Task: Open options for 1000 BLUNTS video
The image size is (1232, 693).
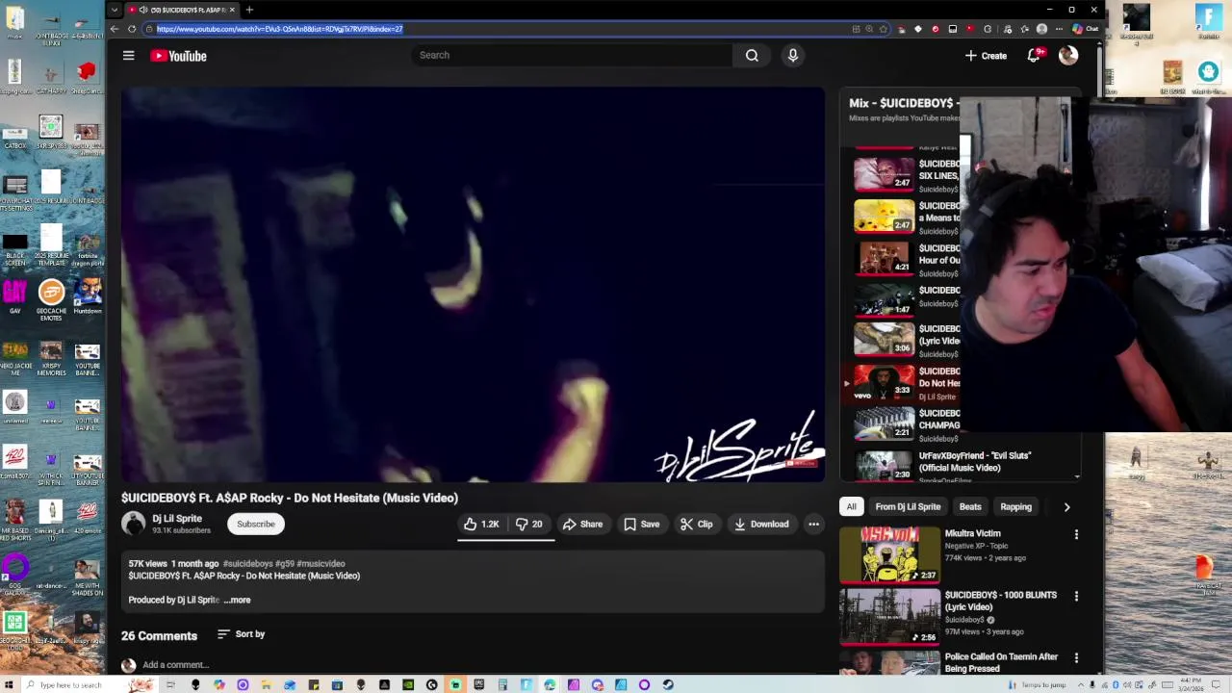Action: (x=1076, y=596)
